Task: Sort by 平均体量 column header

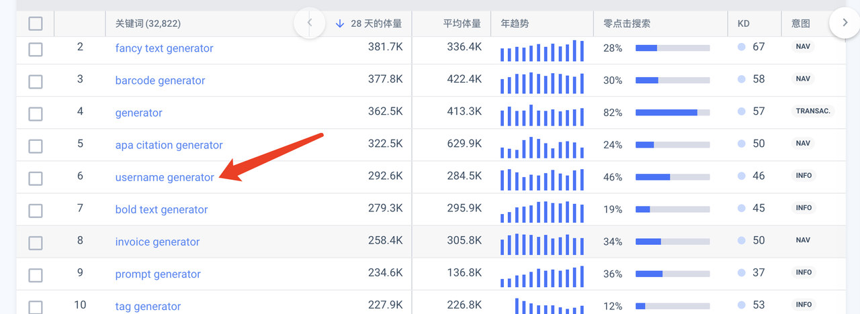Action: tap(462, 23)
